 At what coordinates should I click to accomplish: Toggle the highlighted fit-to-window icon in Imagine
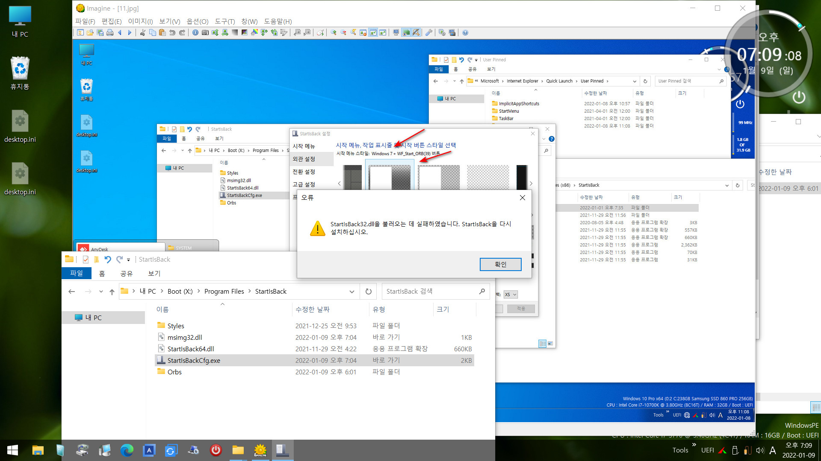(x=373, y=32)
